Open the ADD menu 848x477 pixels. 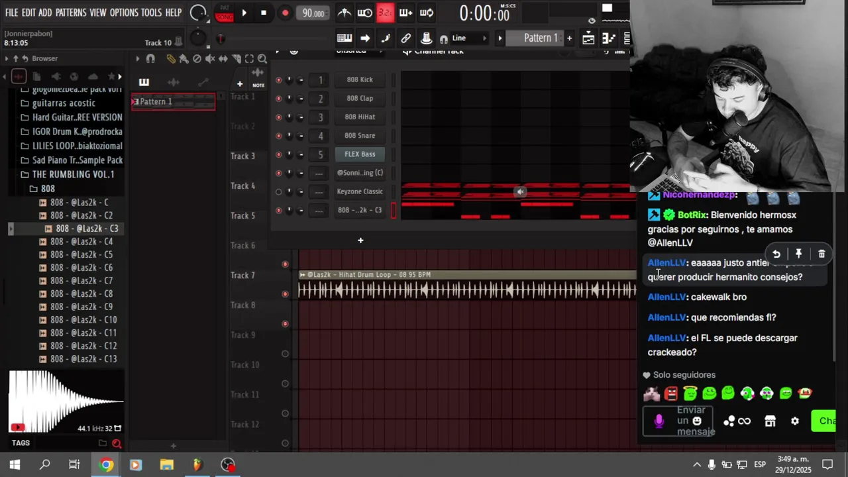[45, 13]
